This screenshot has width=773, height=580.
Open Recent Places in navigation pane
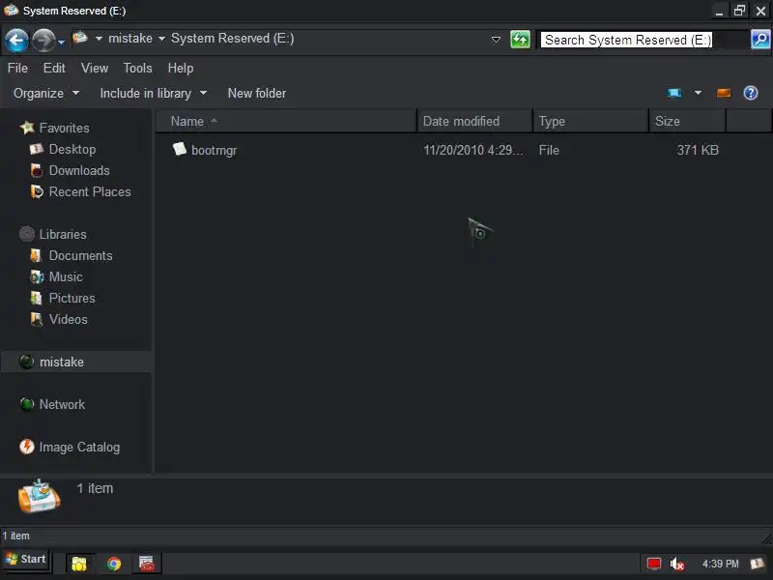click(90, 191)
